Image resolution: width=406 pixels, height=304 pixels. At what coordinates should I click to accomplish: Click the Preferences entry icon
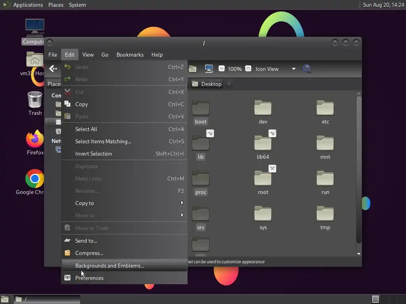67,277
